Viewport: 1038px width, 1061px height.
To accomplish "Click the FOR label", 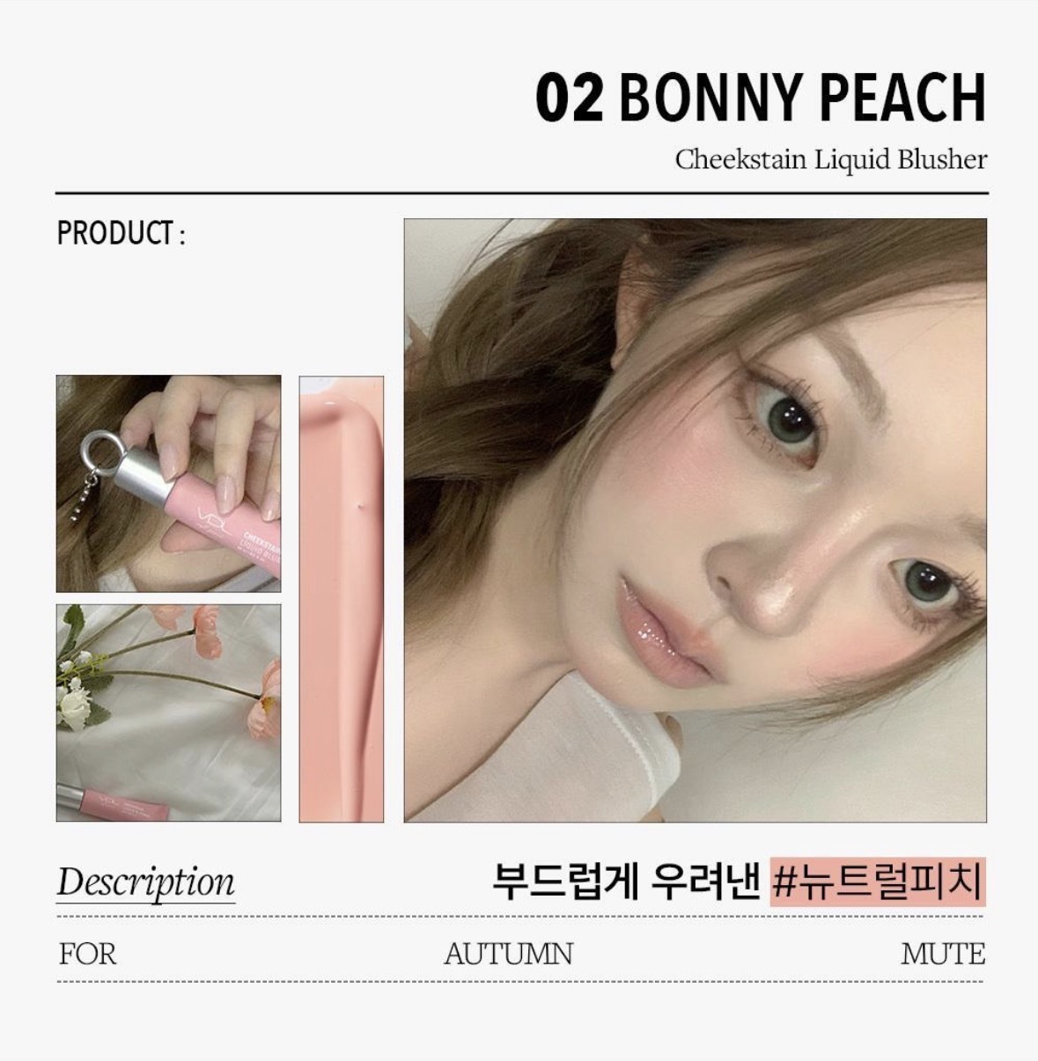I will point(87,954).
